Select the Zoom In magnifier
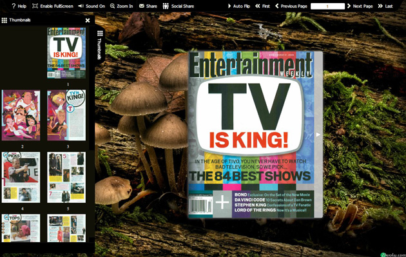406x257 pixels. 112,6
